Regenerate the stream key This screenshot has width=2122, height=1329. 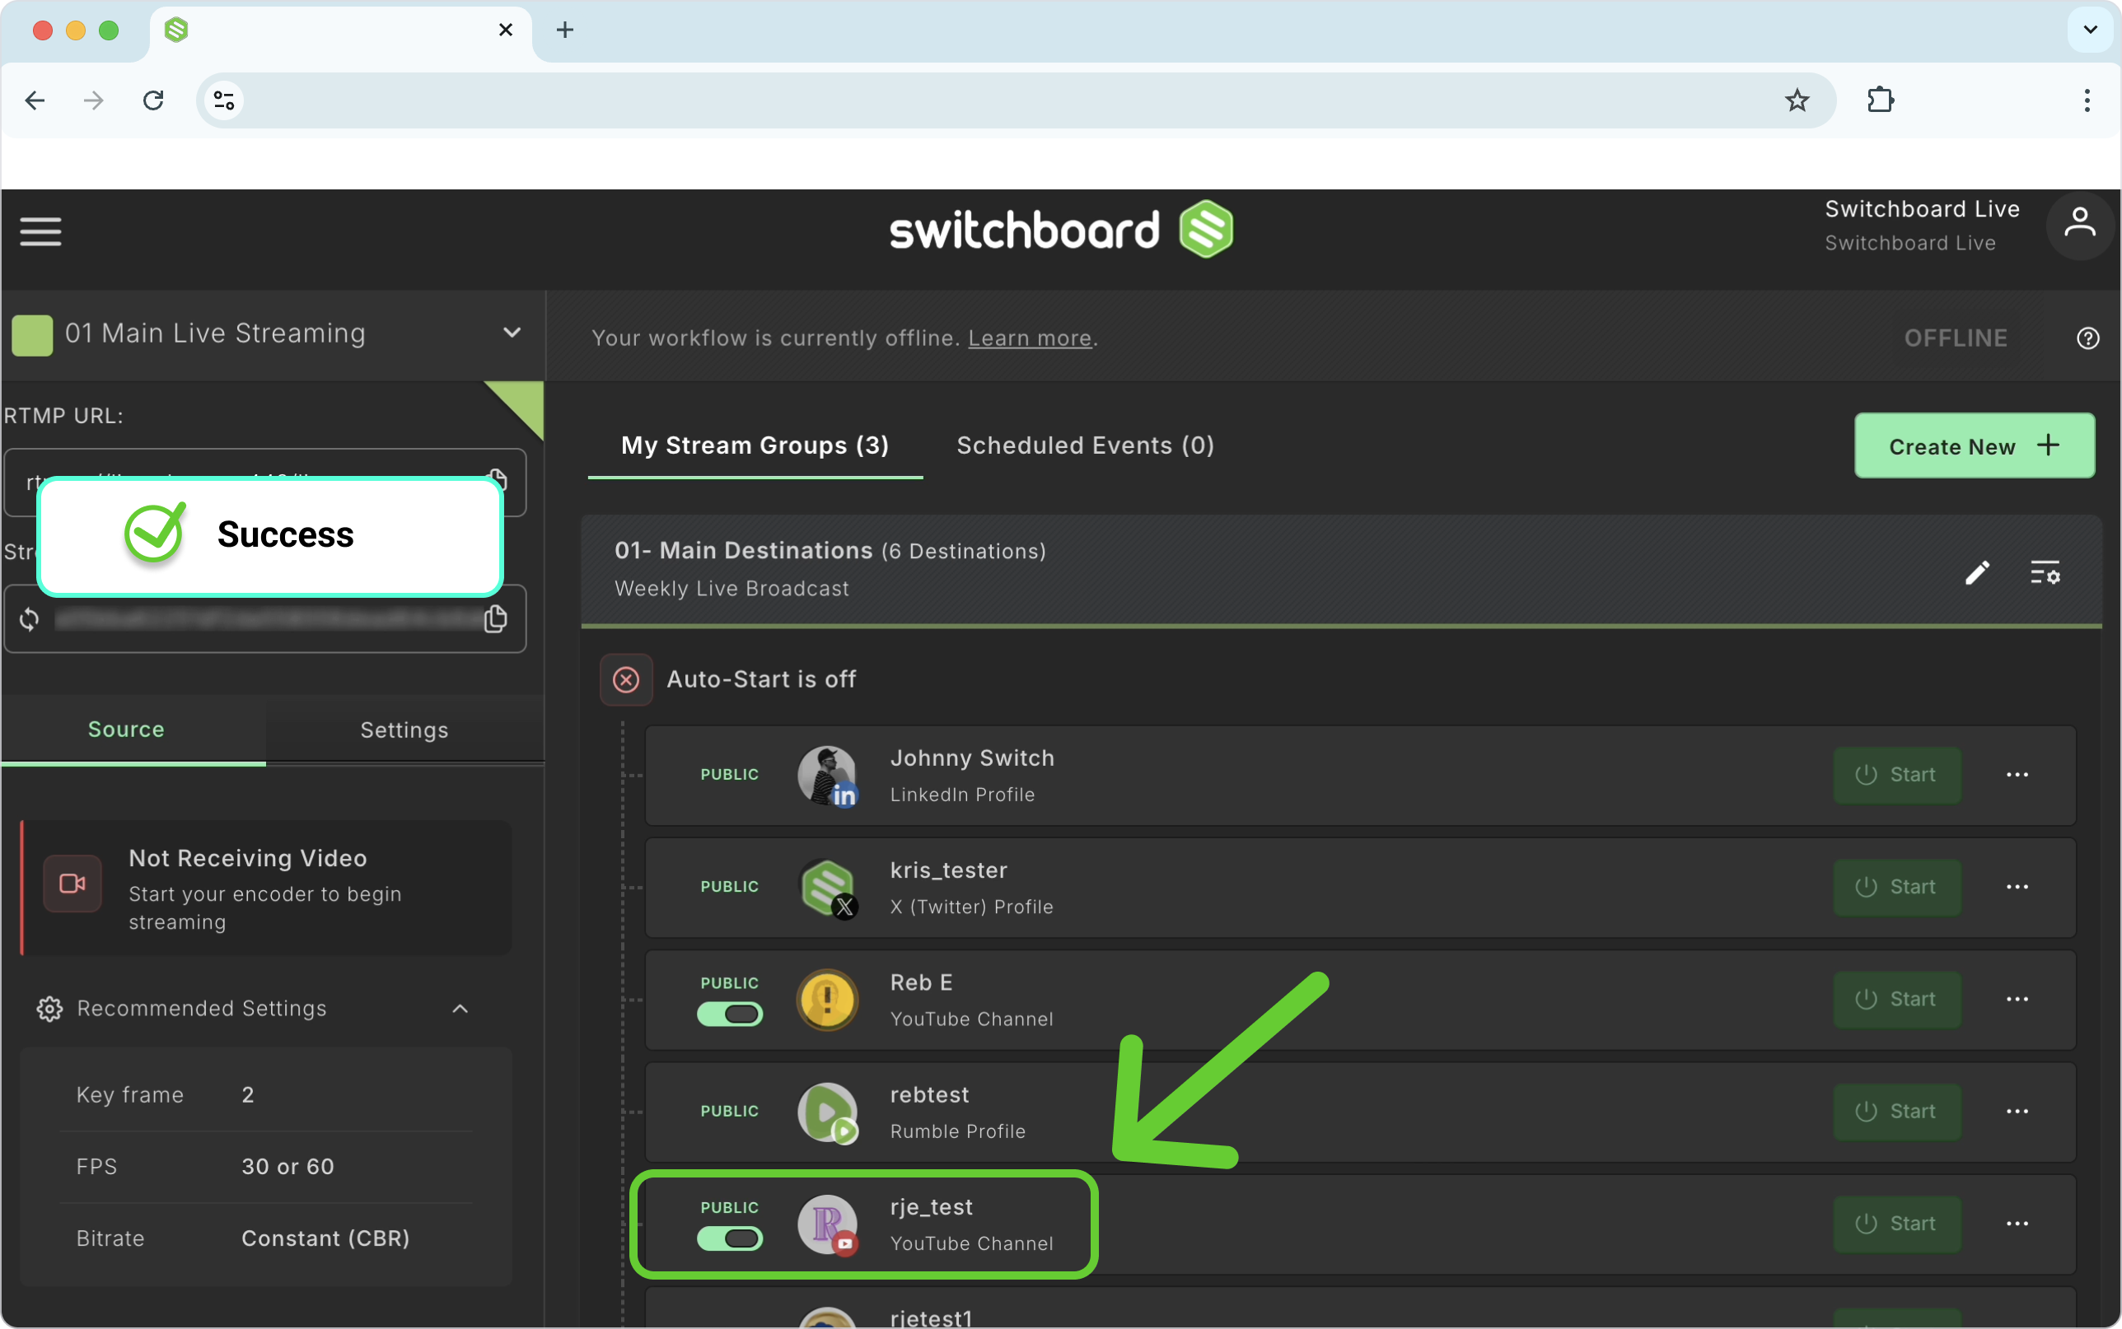tap(29, 620)
